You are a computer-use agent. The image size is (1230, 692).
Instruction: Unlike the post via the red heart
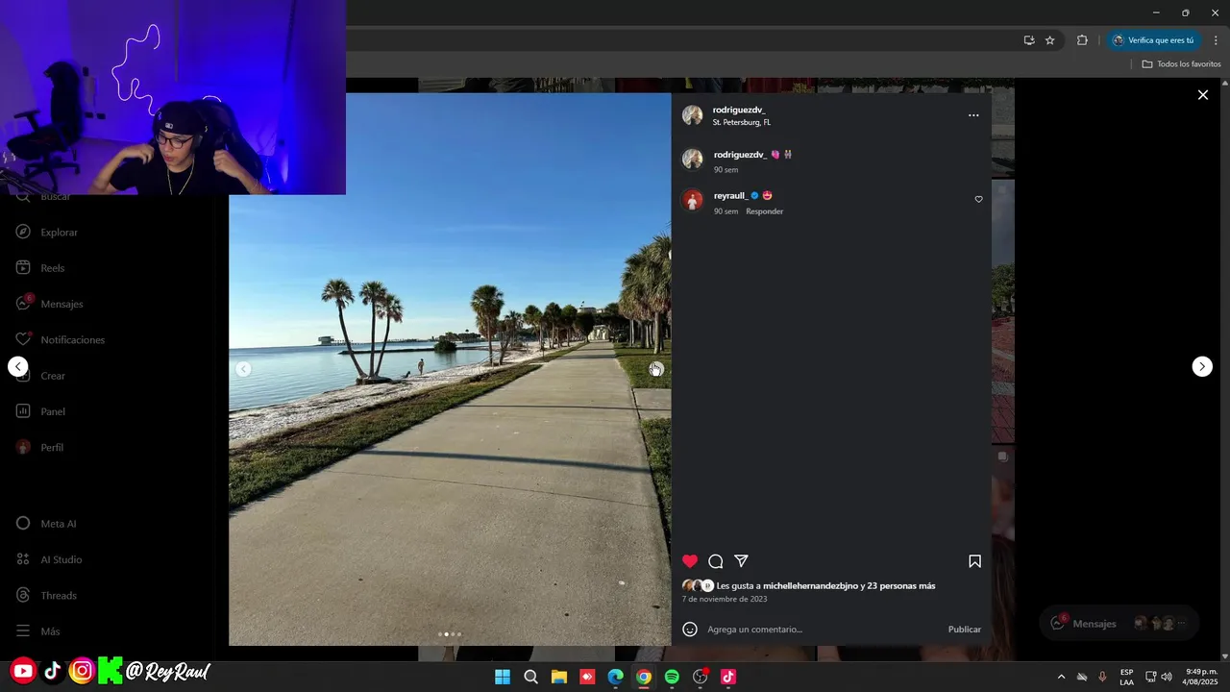click(690, 561)
